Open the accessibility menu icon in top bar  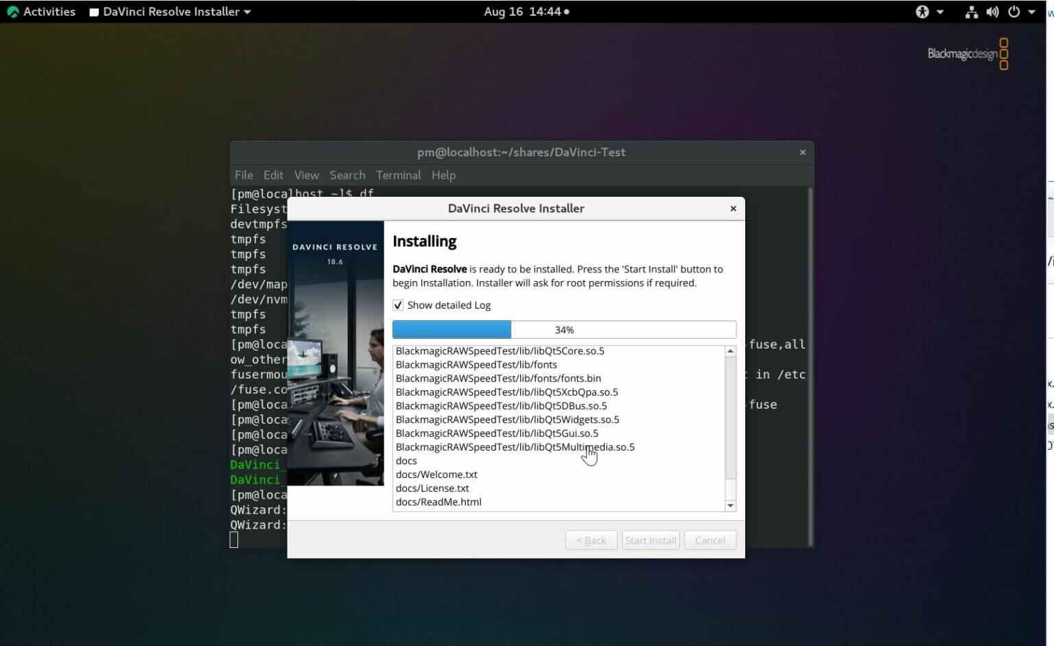[922, 12]
